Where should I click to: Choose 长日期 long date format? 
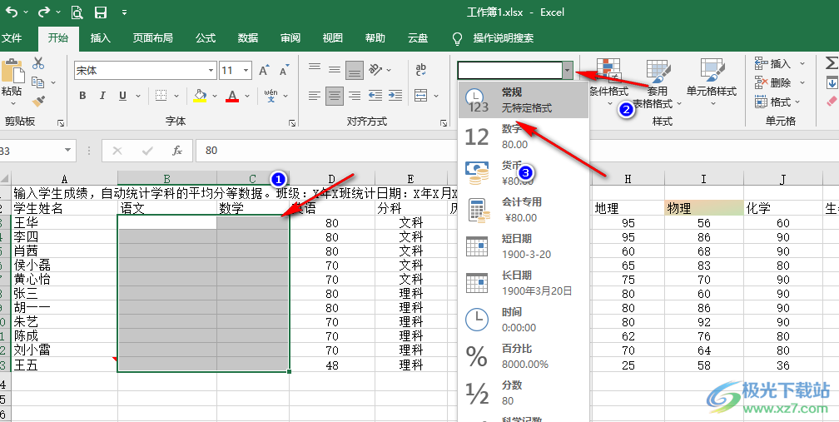[524, 283]
